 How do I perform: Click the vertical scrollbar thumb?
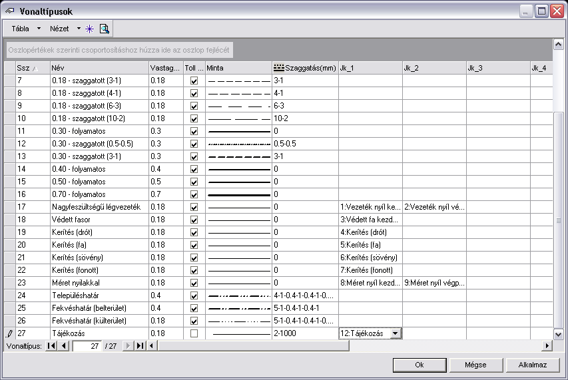(x=558, y=220)
